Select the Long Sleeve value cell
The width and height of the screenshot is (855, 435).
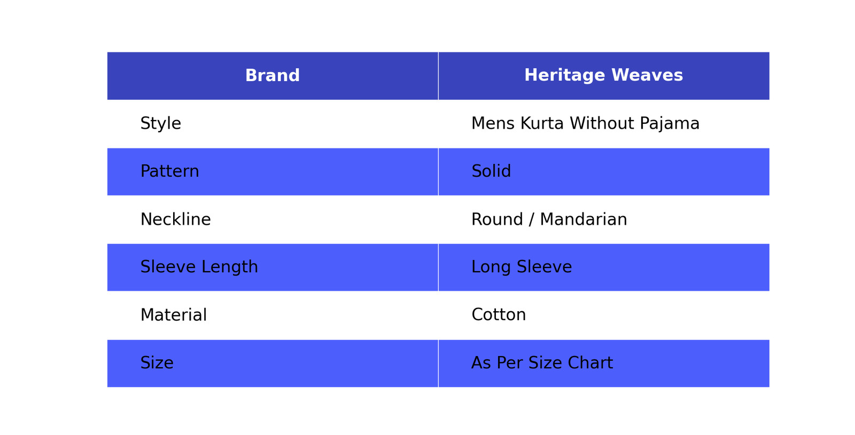[x=521, y=267]
